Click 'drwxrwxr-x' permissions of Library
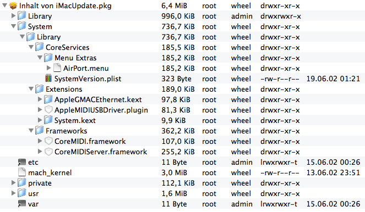Viewport: 365px width, 212px height. 281,16
